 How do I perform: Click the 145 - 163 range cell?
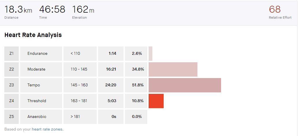tap(79, 85)
